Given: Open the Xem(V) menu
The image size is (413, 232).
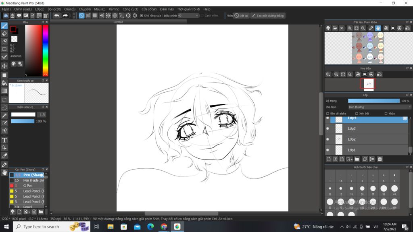Looking at the screenshot, I should 114,9.
